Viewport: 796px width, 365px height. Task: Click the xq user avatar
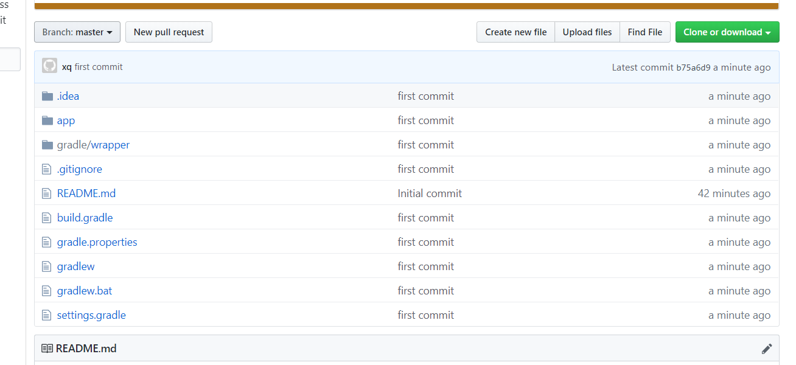pyautogui.click(x=50, y=66)
